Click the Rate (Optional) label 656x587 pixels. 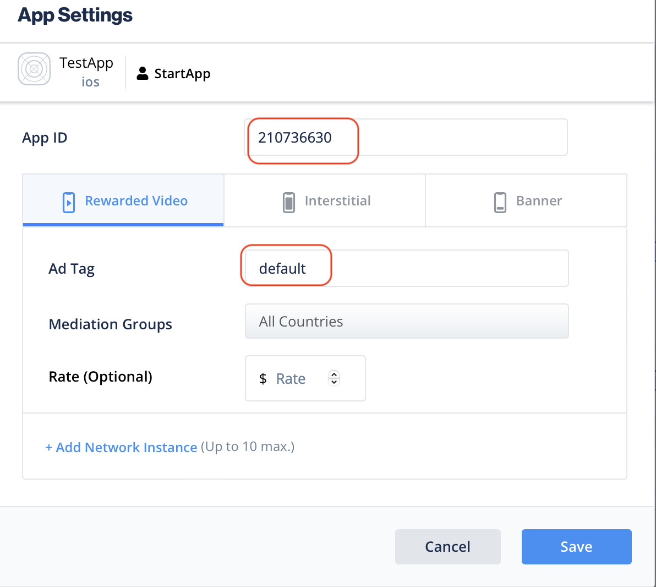(x=100, y=377)
